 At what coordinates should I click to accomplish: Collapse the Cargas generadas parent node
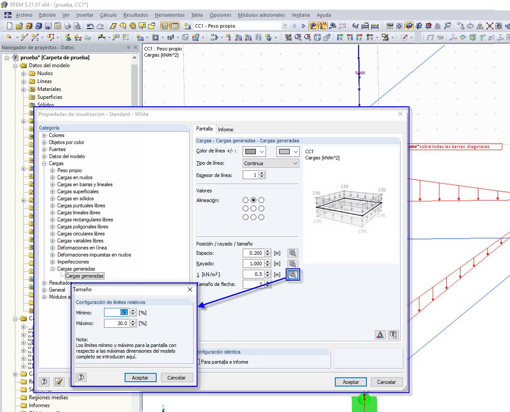coord(52,269)
